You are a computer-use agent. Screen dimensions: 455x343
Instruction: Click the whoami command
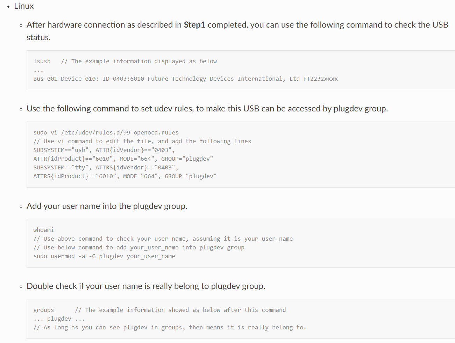tap(44, 230)
